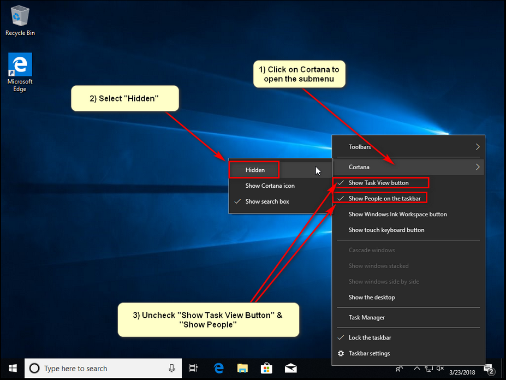Open File Explorer from the taskbar

[x=242, y=368]
